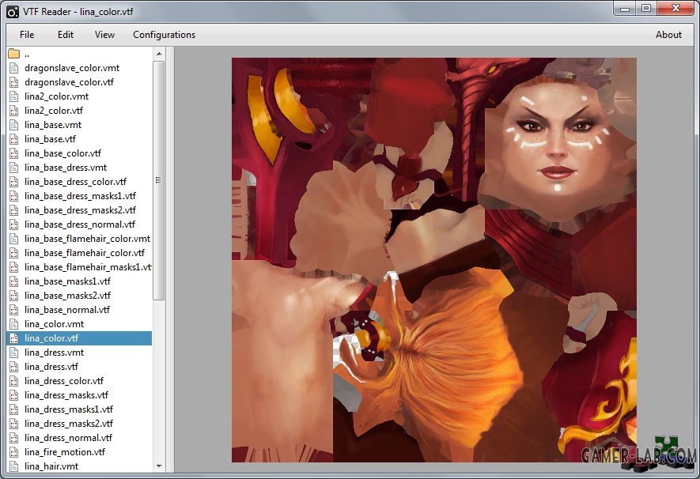Select file name lina_base_color.vtf
Screen dimensions: 700x479
tap(62, 153)
